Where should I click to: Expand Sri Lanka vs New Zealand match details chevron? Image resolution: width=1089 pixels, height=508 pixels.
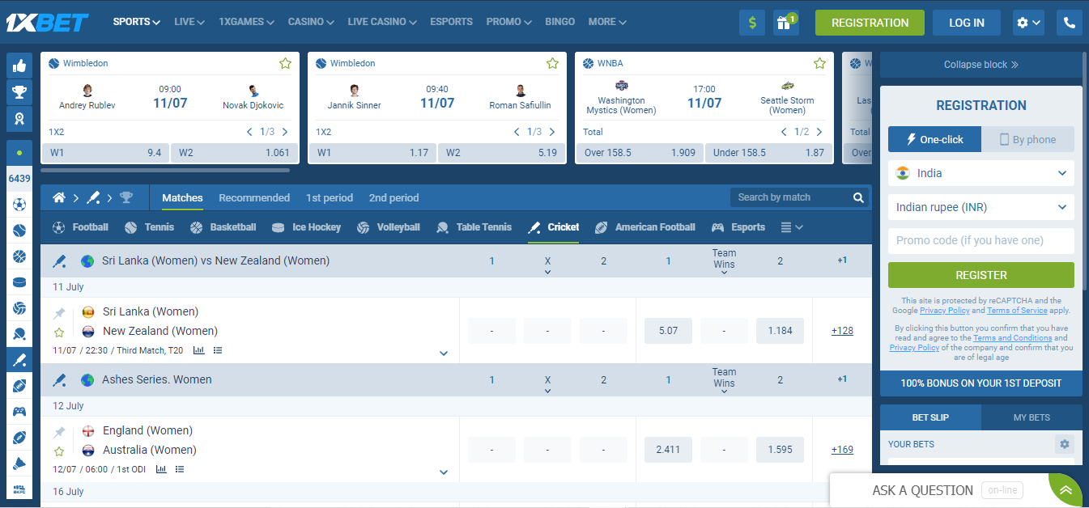pos(444,353)
